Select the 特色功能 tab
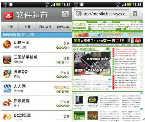This screenshot has height=122, width=145. coord(63,27)
